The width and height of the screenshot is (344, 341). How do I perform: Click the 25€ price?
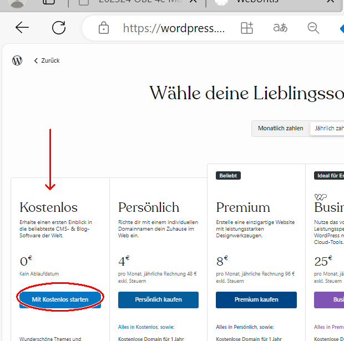[323, 261]
